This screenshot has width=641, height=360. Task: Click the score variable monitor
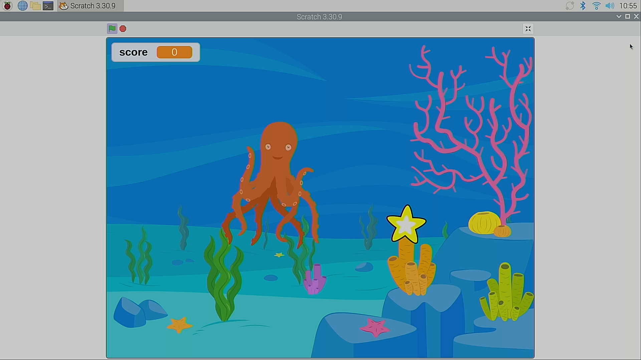(156, 52)
